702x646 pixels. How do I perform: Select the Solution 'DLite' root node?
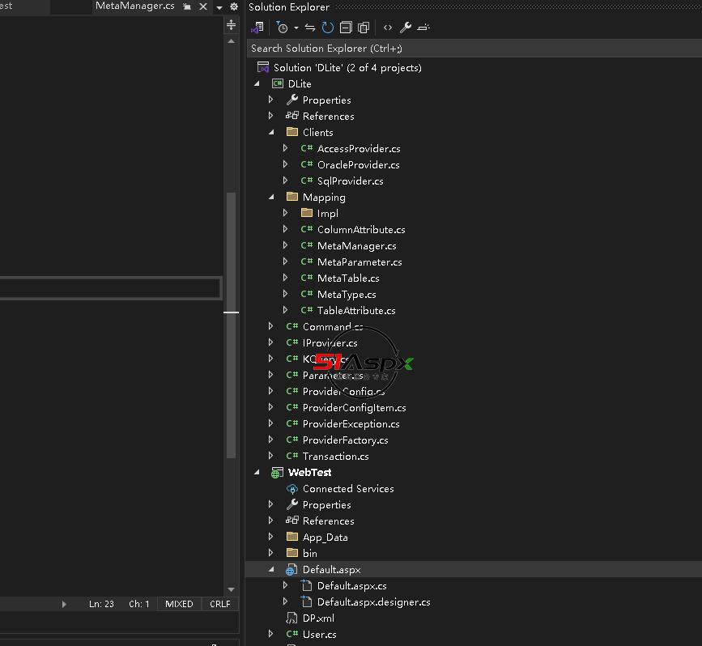tap(347, 68)
